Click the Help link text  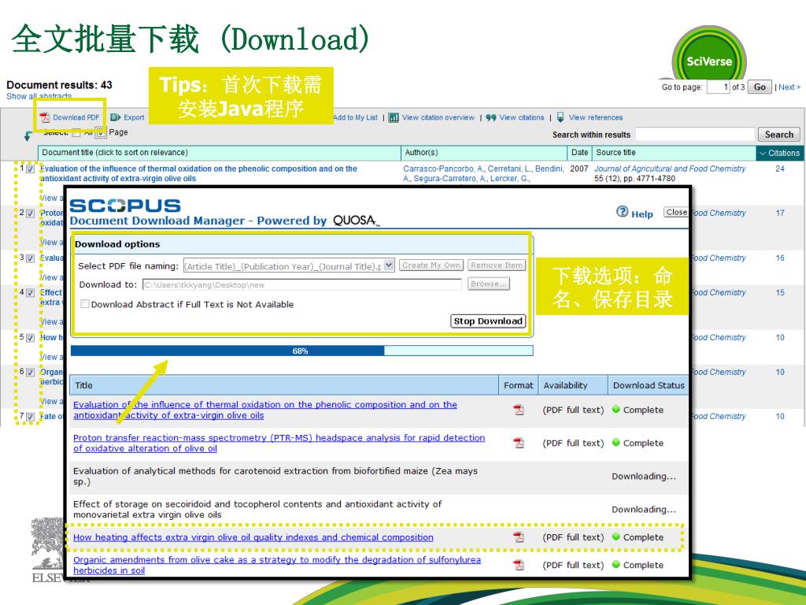[x=642, y=214]
